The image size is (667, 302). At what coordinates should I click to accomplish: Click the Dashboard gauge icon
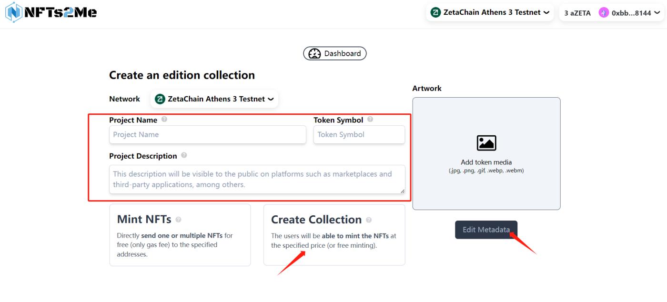coord(314,54)
